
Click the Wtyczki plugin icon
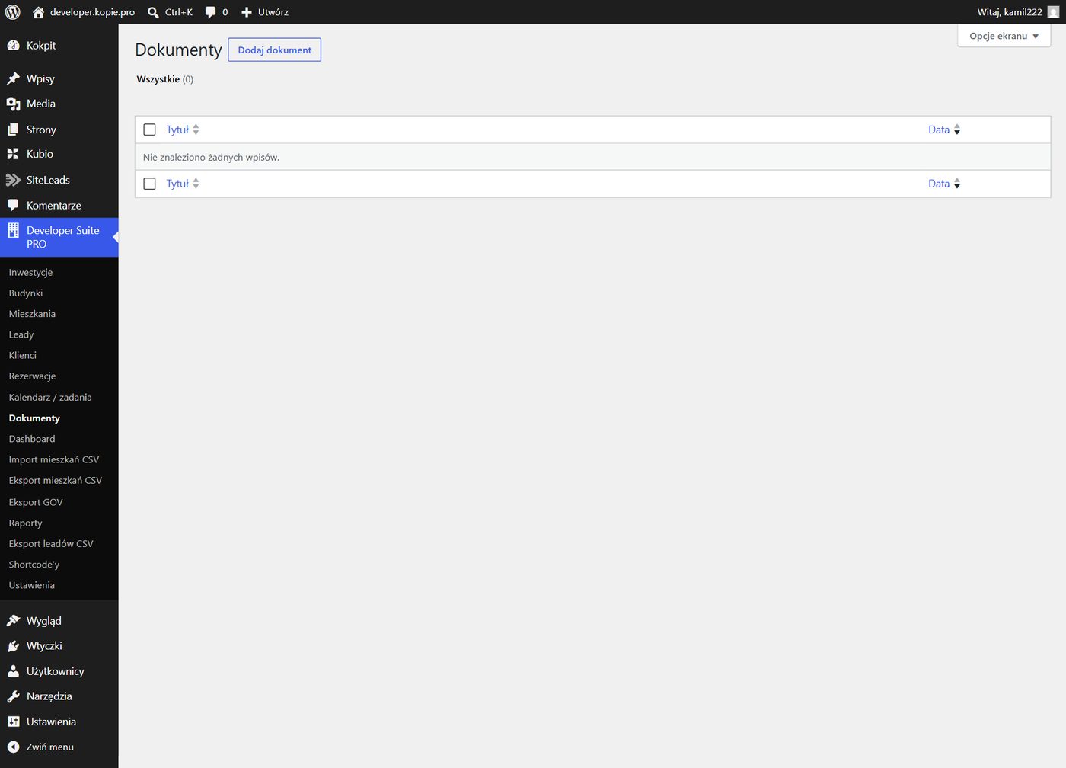coord(13,646)
